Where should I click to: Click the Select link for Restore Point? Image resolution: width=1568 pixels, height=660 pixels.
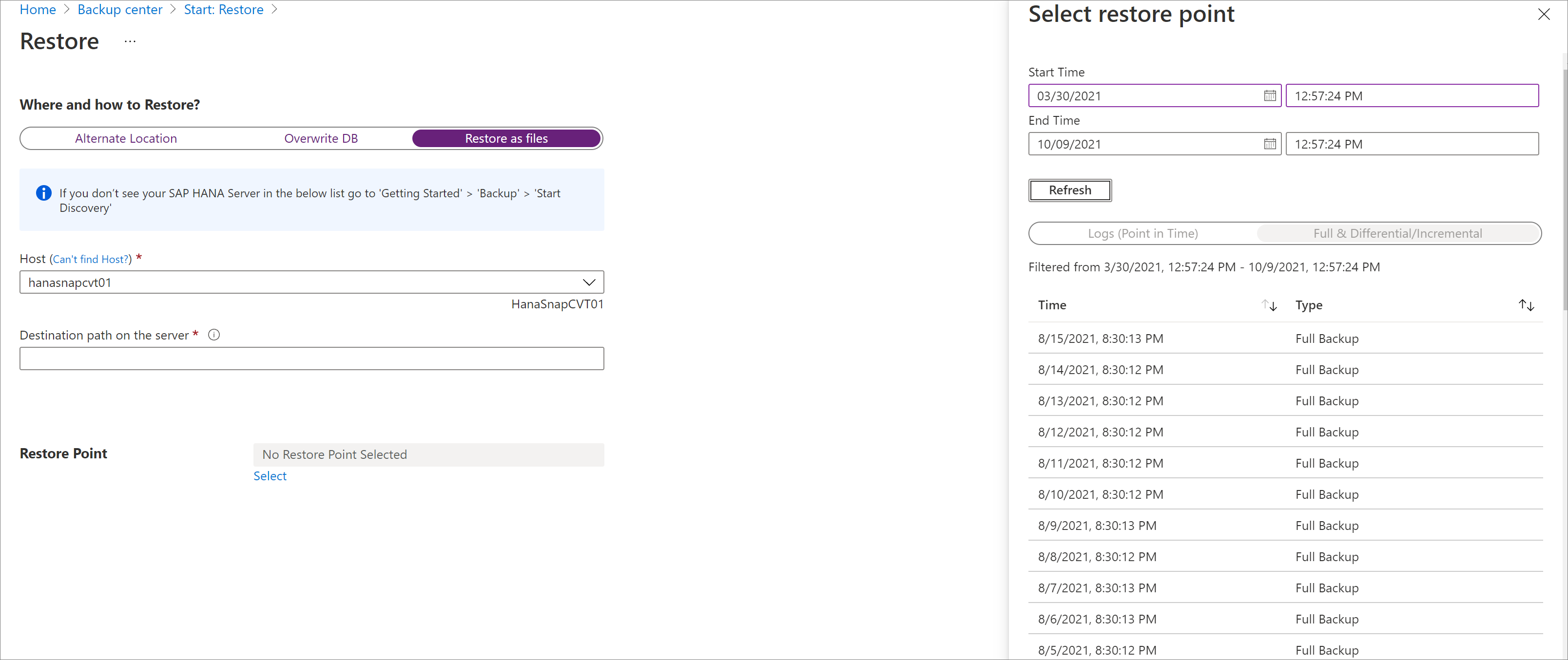(x=269, y=475)
